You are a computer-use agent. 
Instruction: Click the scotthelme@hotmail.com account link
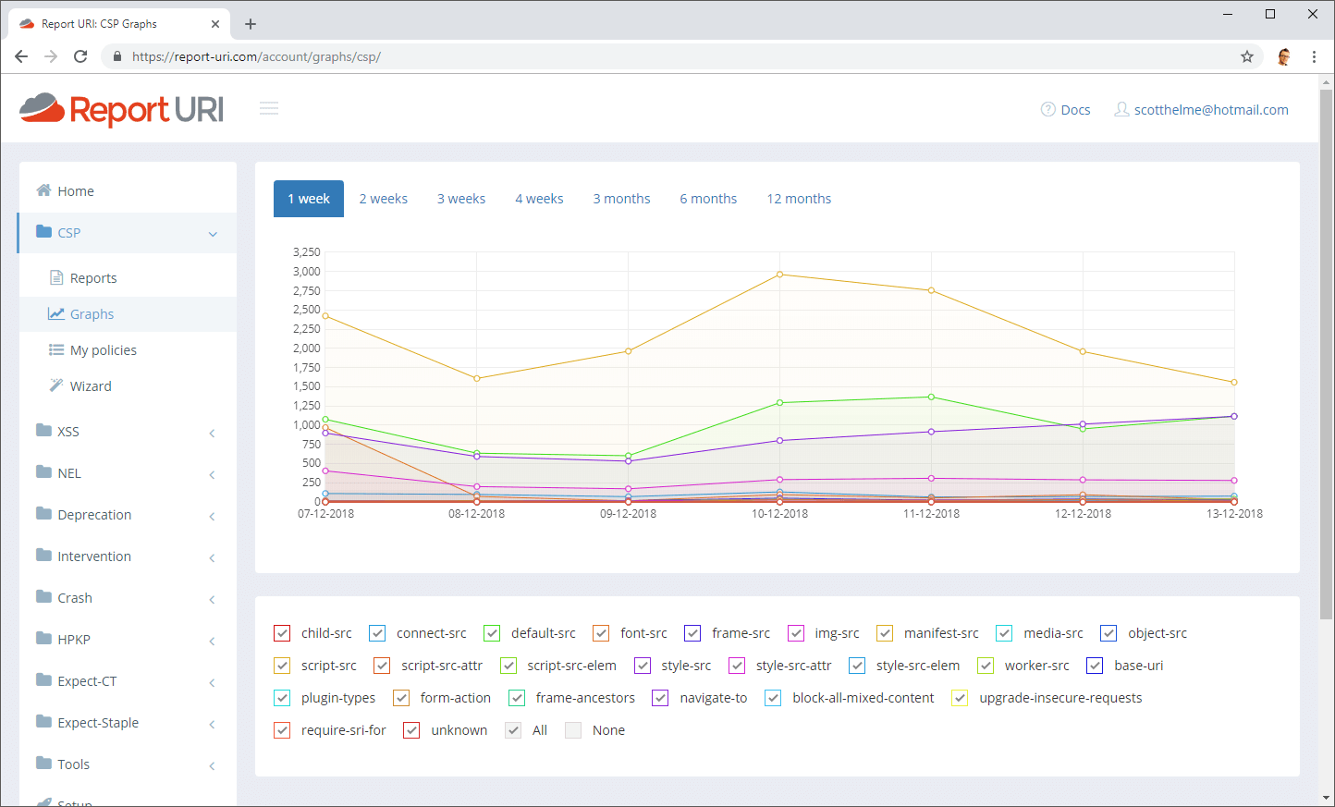pos(1210,109)
